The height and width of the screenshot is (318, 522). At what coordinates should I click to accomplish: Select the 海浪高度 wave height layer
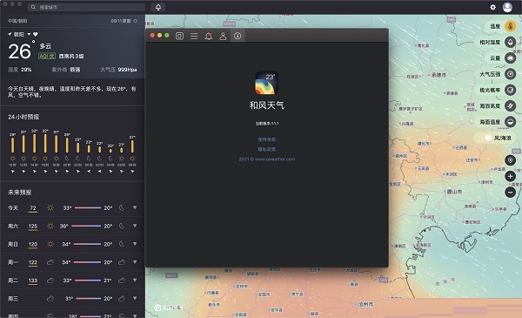point(510,106)
